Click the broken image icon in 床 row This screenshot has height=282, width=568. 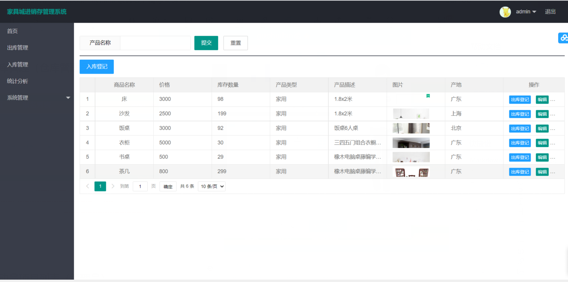[428, 96]
